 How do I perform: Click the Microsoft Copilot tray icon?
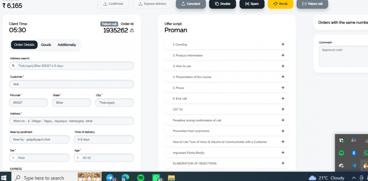click(354, 140)
